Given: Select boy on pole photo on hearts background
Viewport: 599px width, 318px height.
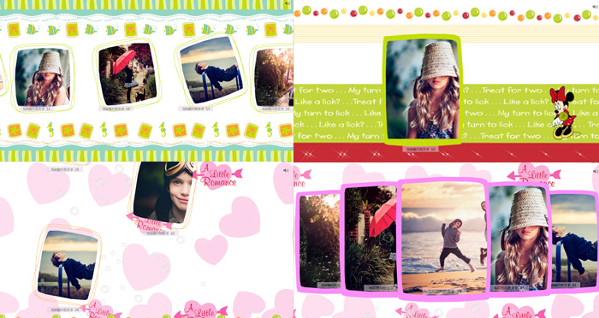Looking at the screenshot, I should (68, 264).
